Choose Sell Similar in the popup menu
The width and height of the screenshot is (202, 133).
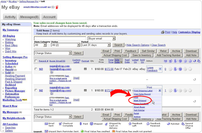(x=139, y=110)
